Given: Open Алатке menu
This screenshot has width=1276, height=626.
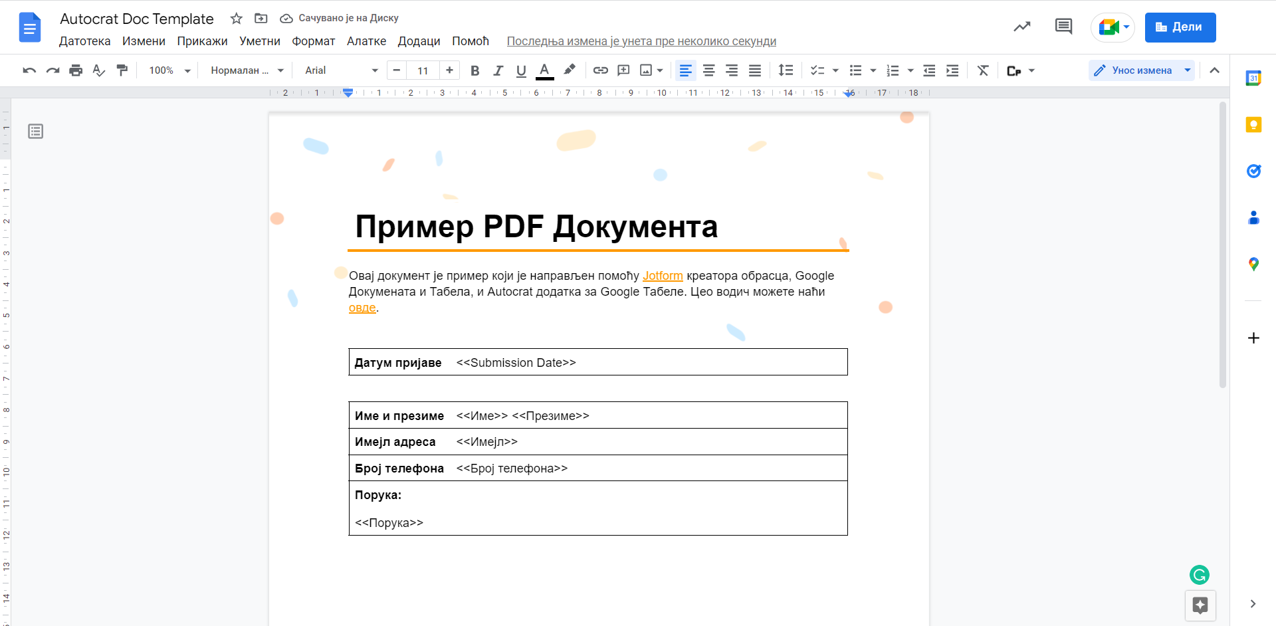Looking at the screenshot, I should [366, 41].
